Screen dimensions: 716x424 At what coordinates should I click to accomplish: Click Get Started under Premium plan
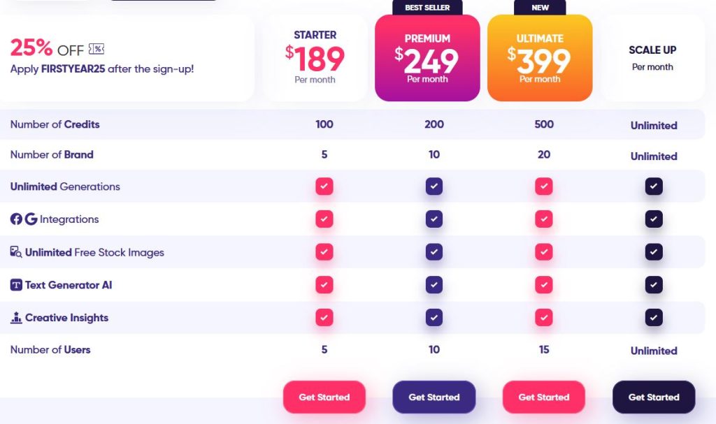(x=434, y=397)
